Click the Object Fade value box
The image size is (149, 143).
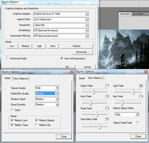click(x=107, y=86)
